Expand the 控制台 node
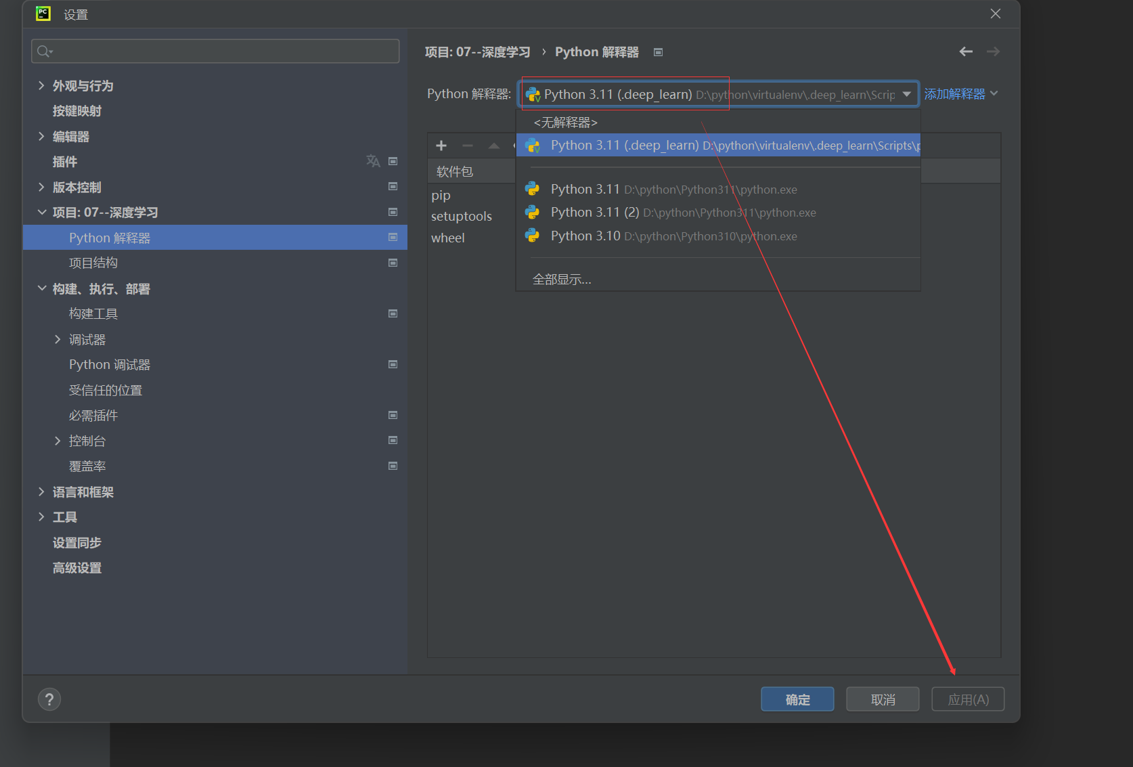1133x767 pixels. pyautogui.click(x=58, y=441)
